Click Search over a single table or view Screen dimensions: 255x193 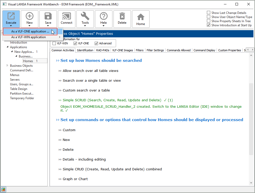click(x=92, y=81)
